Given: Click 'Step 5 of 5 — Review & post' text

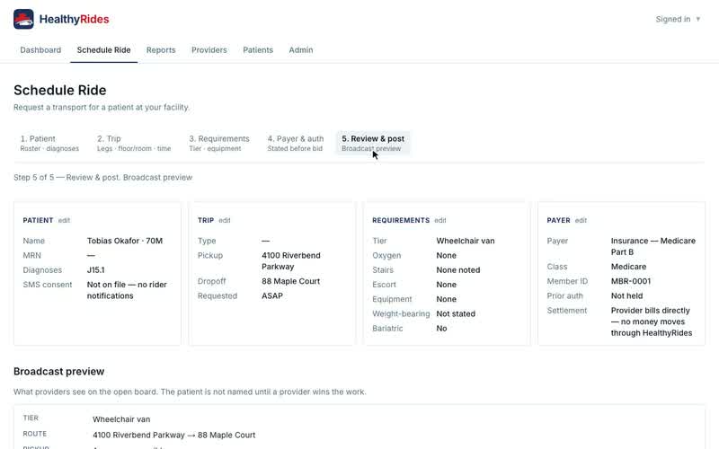Looking at the screenshot, I should coord(67,177).
